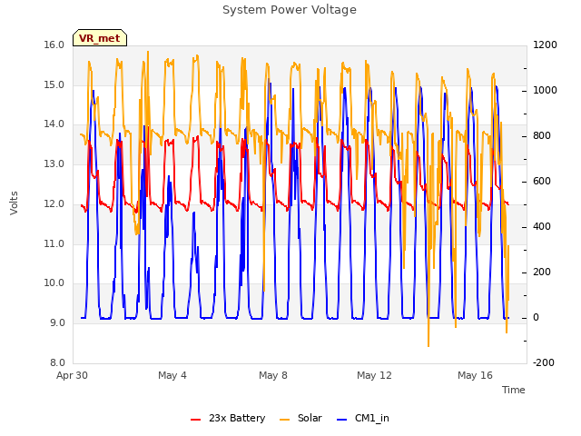This screenshot has width=581, height=436.
Task: Select the Solar legend label
Action: [310, 418]
